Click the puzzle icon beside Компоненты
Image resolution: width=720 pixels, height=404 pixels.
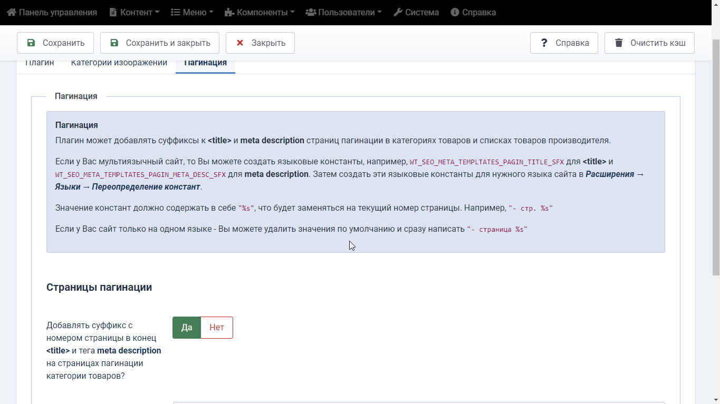coord(229,12)
